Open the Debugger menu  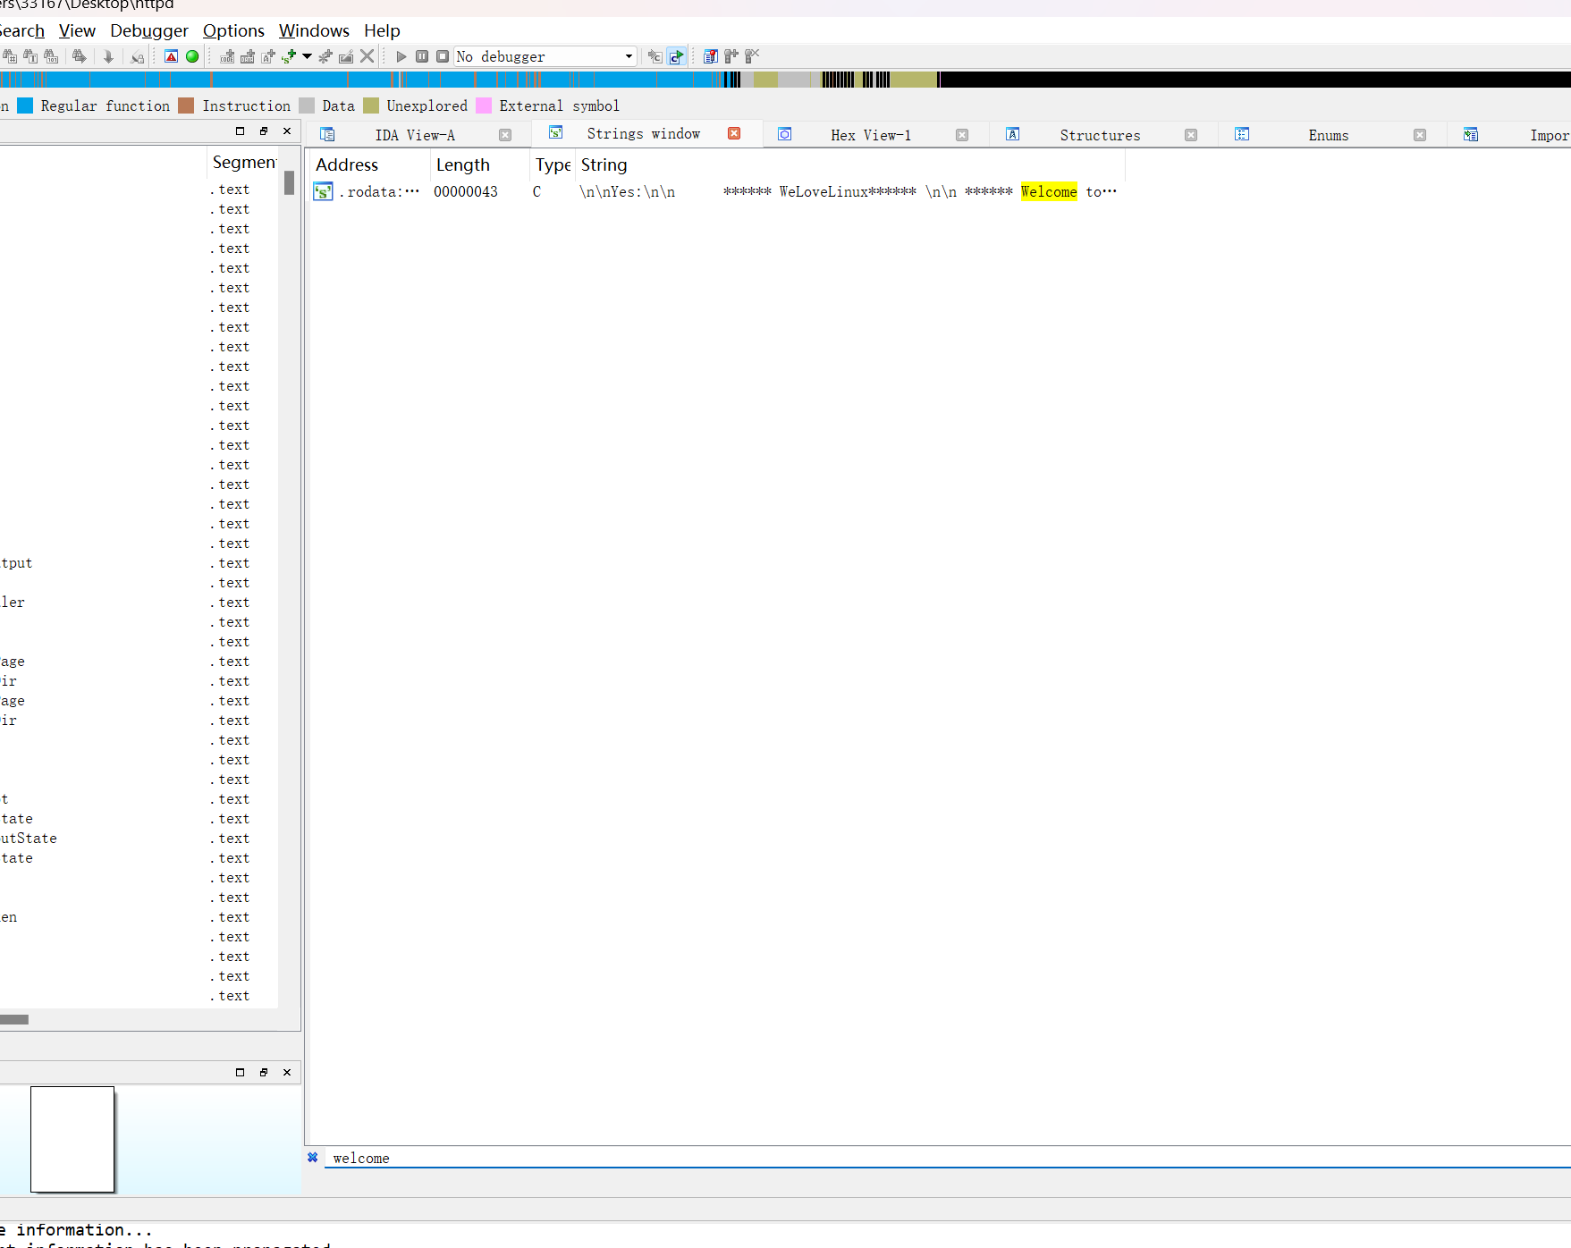[149, 30]
